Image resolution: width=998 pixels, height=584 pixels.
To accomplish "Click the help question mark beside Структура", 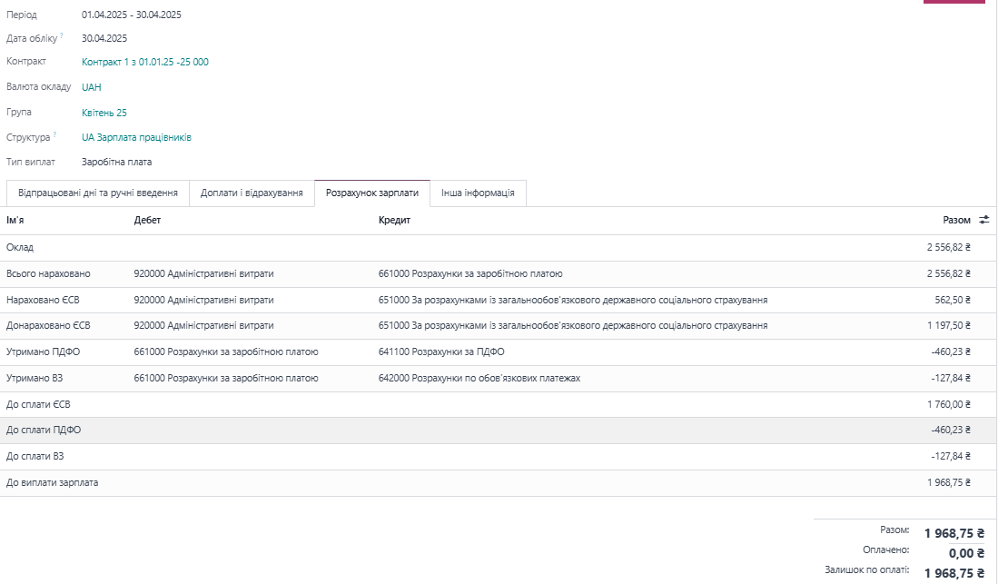I will coord(54,134).
